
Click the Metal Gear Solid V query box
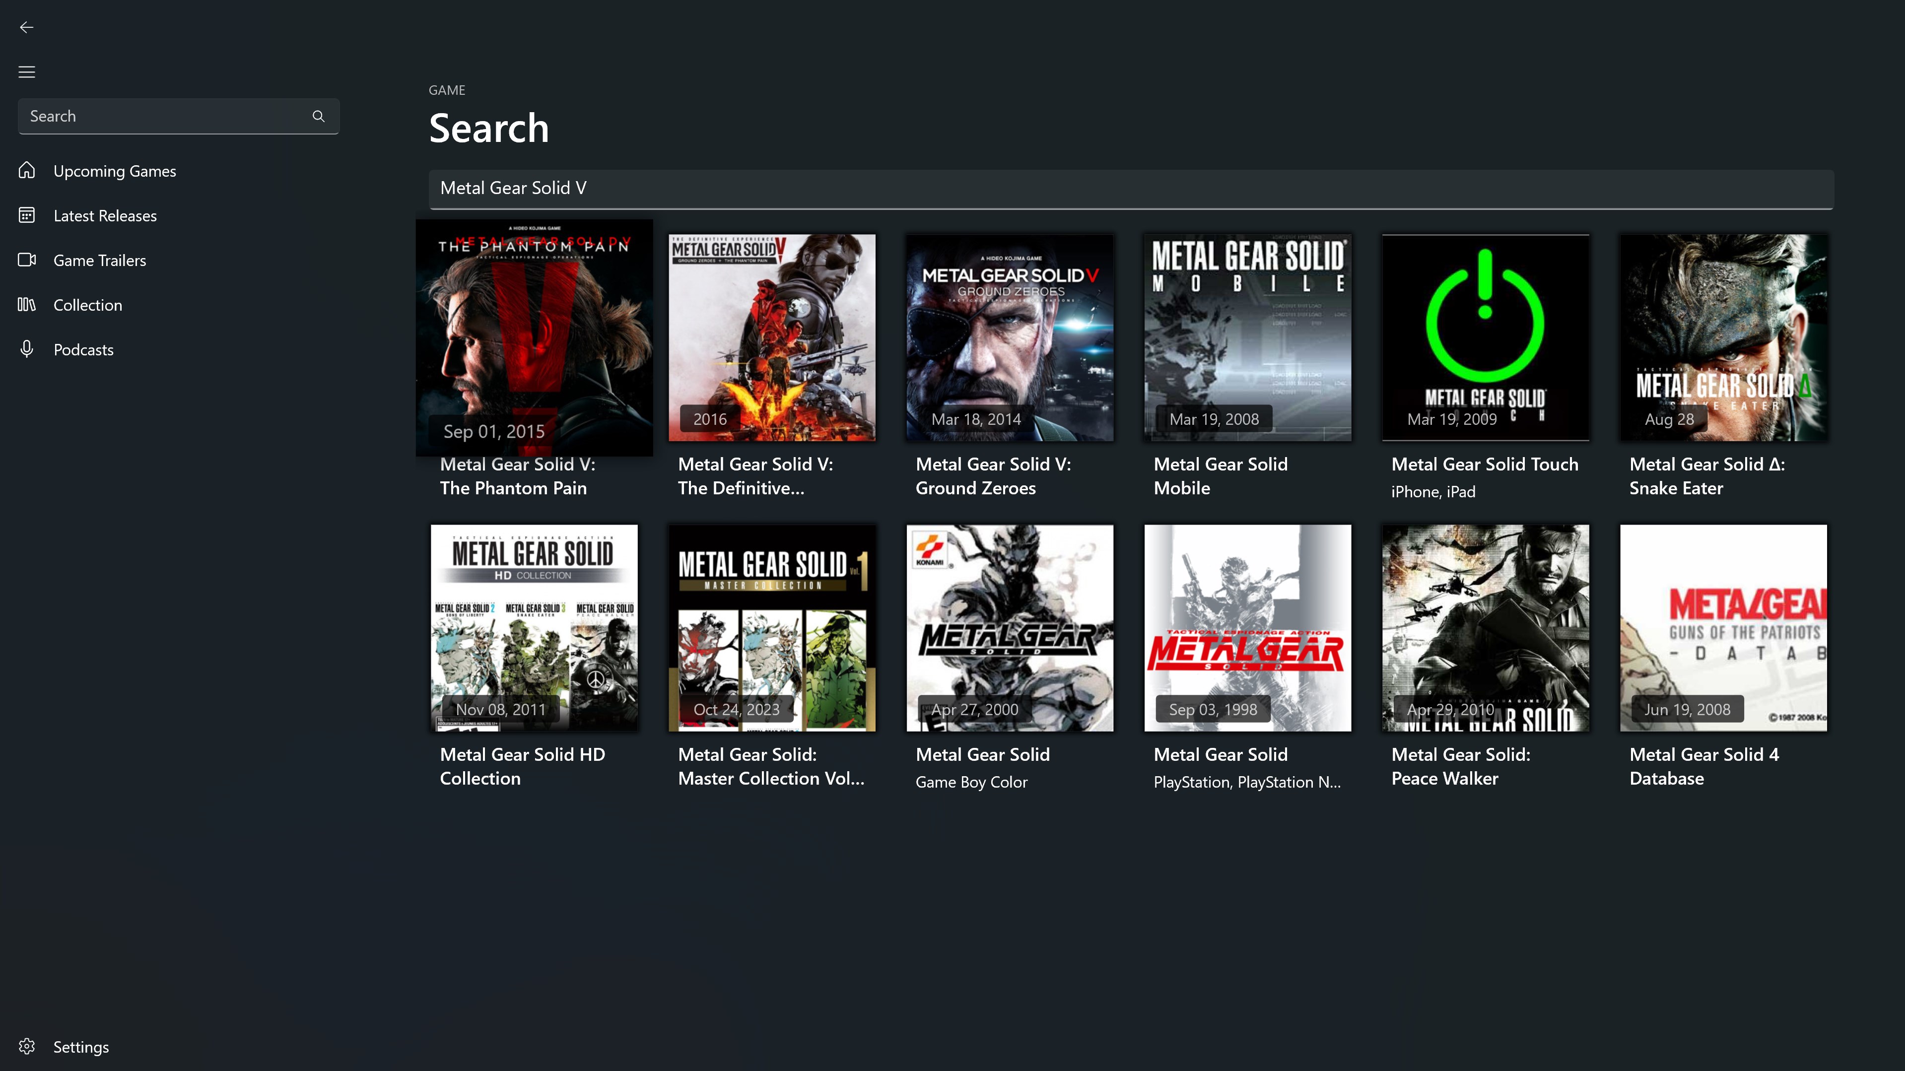point(1131,189)
